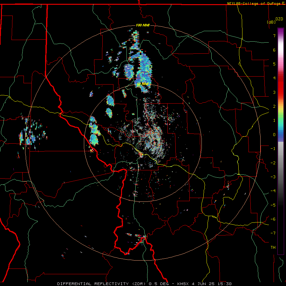The height and width of the screenshot is (286, 286).
Task: Click the -7 value on the dB scale
Action: tap(273, 233)
